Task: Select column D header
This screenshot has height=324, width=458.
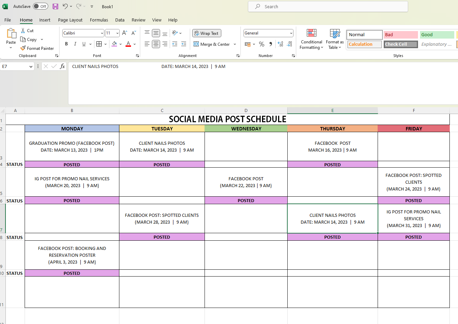Action: click(x=246, y=110)
